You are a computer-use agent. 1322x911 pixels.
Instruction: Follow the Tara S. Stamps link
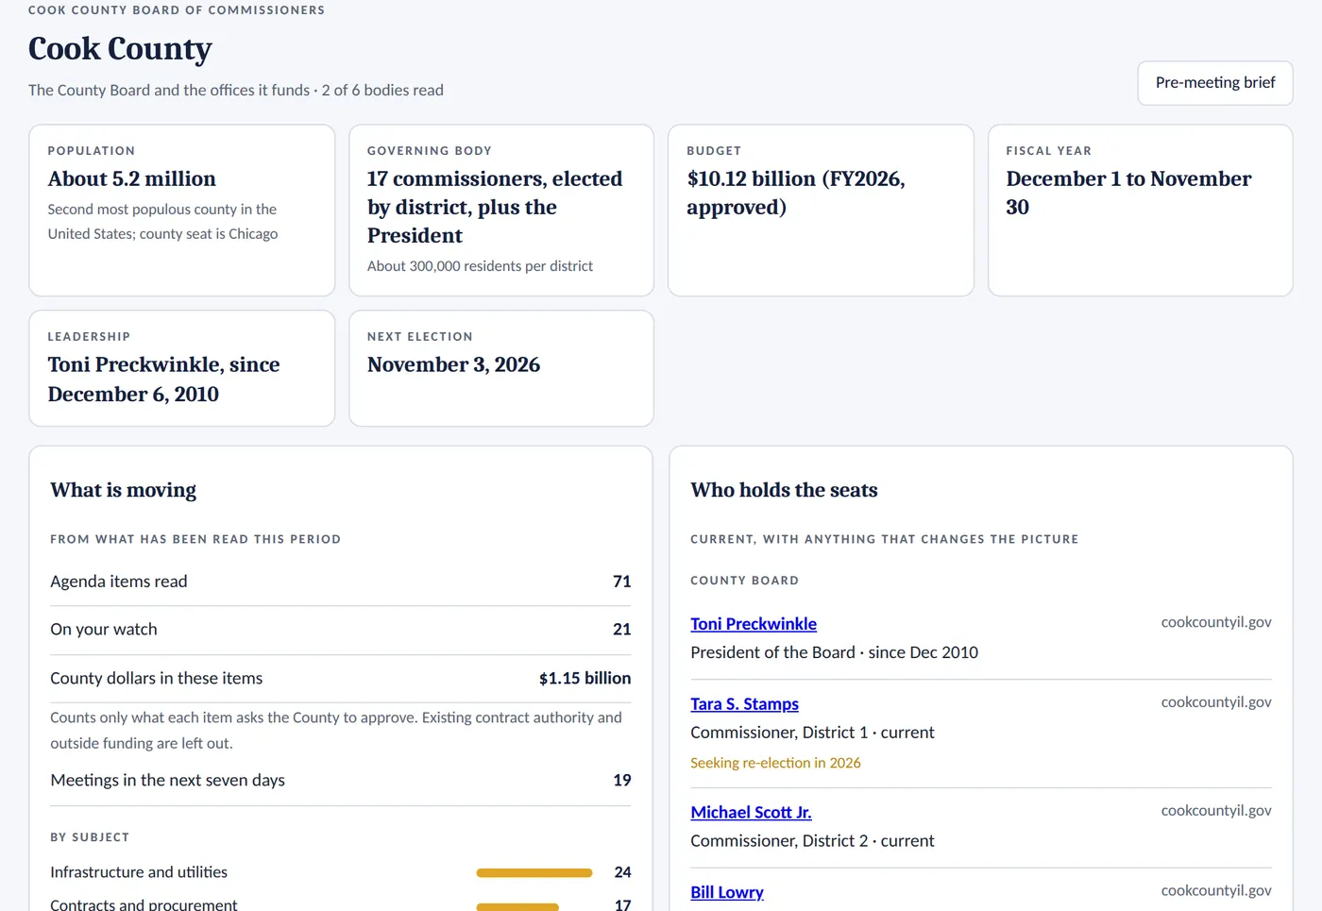744,704
